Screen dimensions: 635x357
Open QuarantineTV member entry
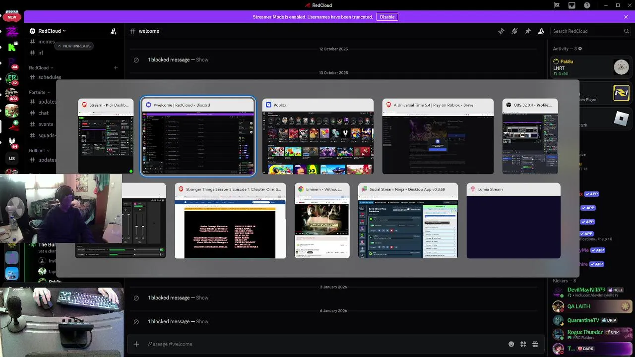pos(591,320)
